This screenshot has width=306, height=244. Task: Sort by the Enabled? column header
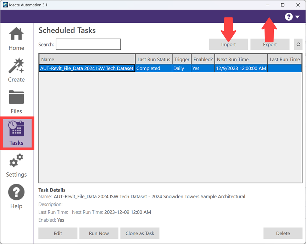[203, 59]
